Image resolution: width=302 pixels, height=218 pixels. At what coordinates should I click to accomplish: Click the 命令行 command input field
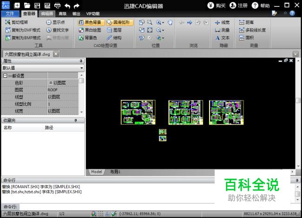click(x=117, y=207)
